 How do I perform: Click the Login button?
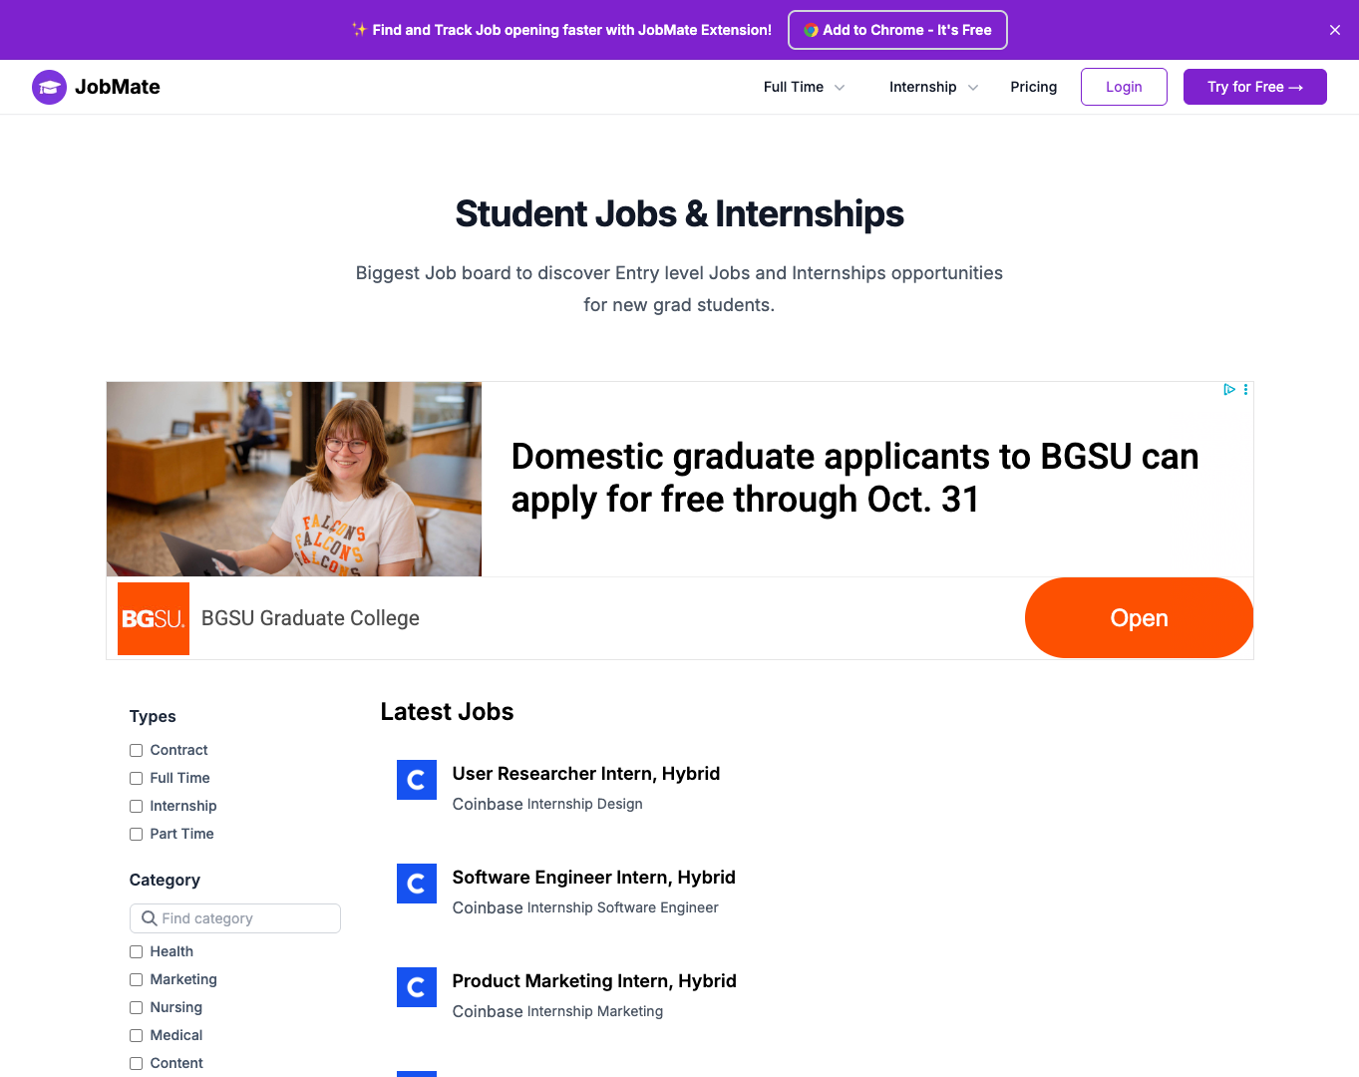(x=1124, y=87)
